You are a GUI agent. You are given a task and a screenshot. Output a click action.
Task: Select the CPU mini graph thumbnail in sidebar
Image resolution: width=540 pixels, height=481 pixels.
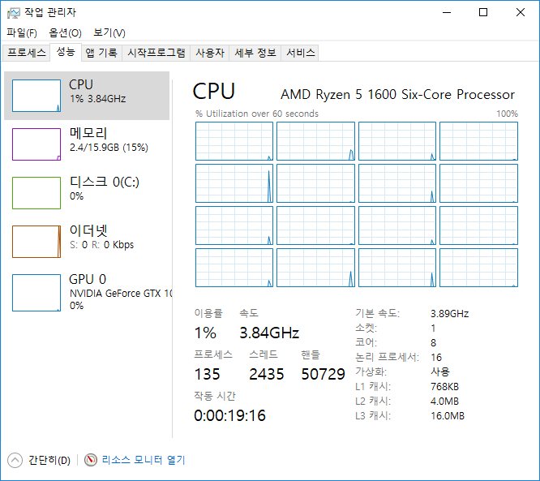36,96
